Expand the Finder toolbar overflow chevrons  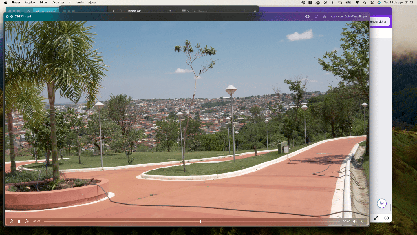coord(255,11)
